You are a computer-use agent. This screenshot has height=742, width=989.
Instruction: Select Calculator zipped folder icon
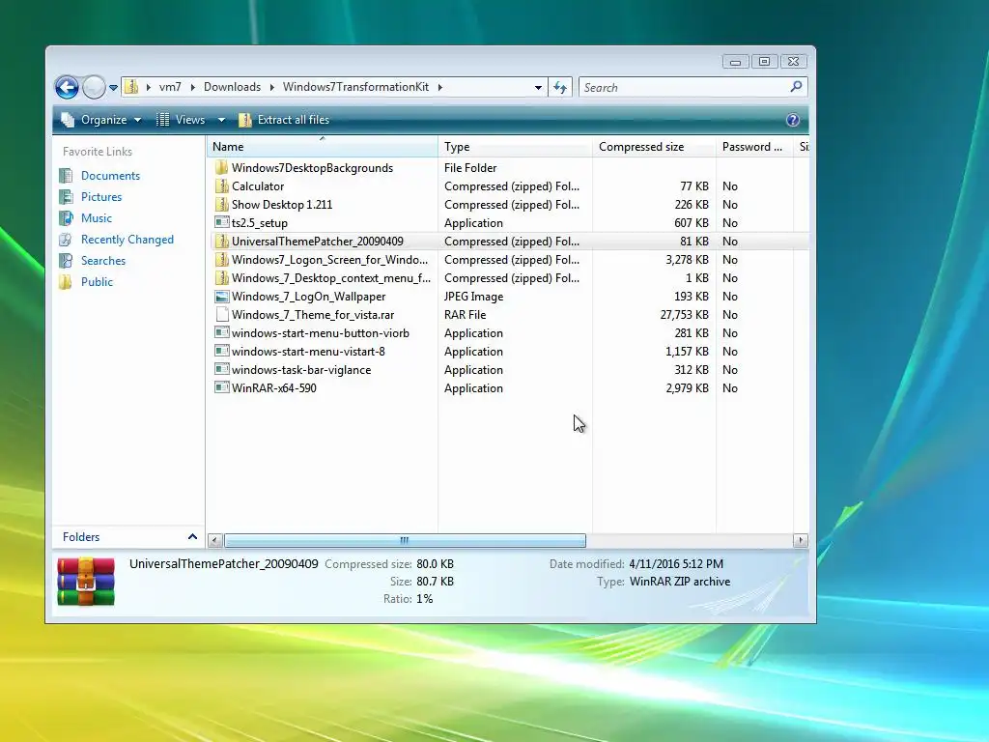pyautogui.click(x=221, y=186)
